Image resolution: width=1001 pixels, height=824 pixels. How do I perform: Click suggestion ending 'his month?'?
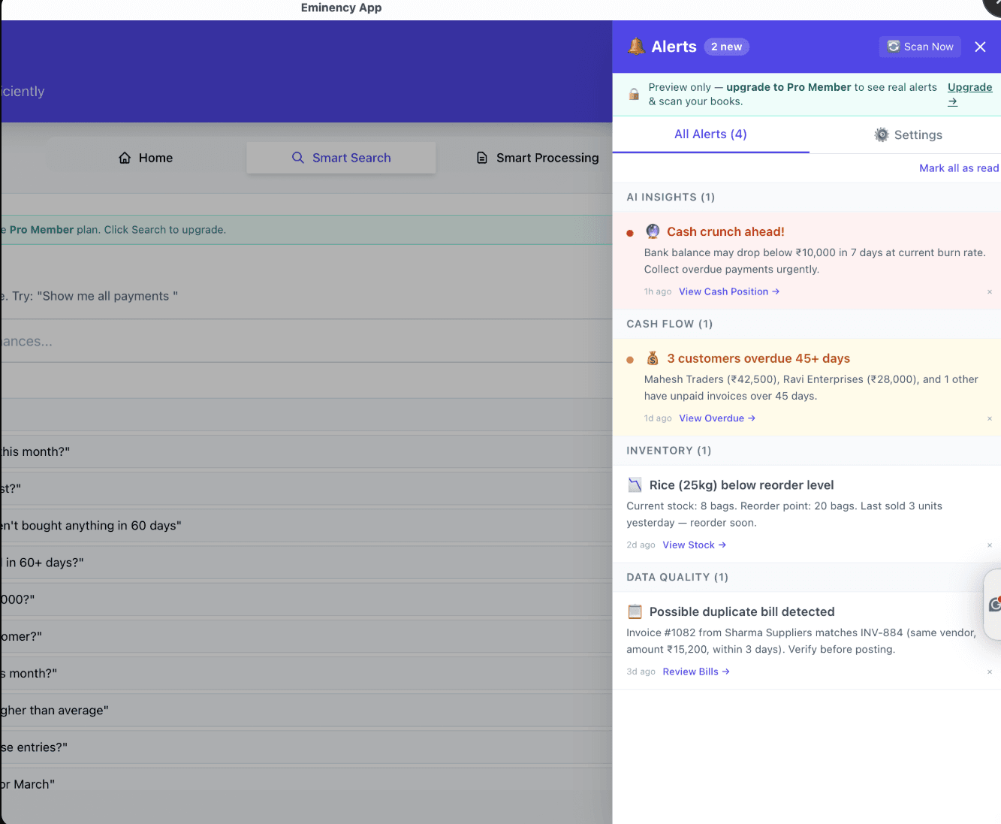click(x=306, y=451)
